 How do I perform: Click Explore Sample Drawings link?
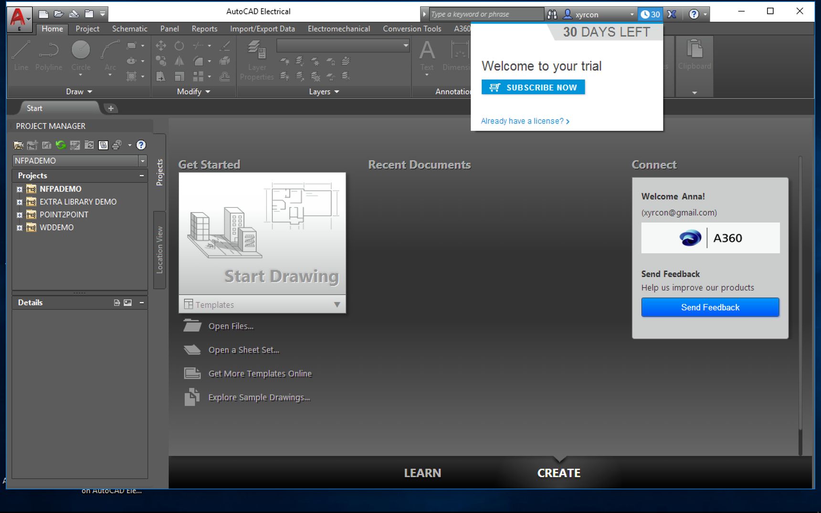click(259, 398)
